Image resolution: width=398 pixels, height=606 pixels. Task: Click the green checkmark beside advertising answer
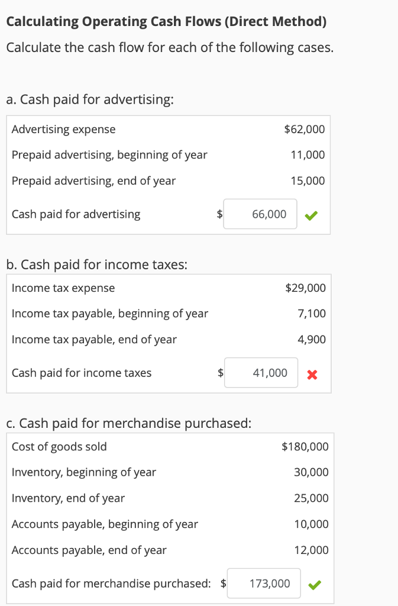click(x=311, y=215)
